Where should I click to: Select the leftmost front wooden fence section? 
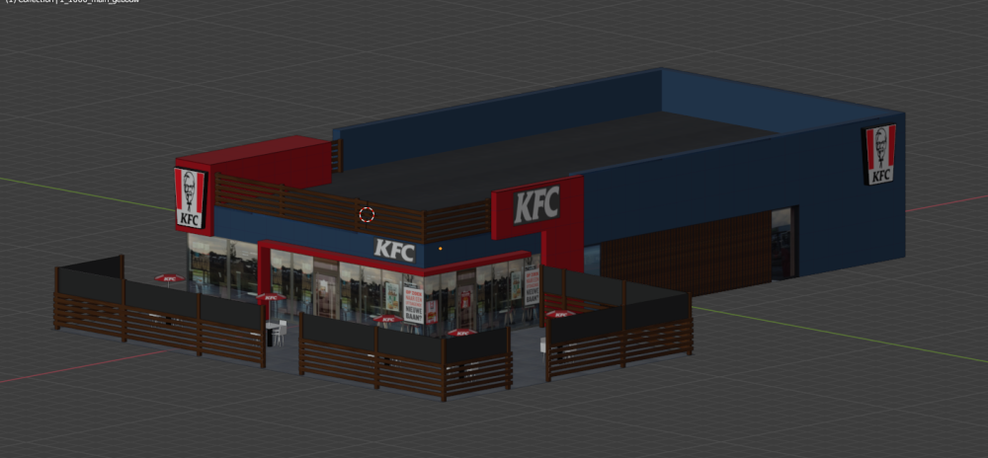(89, 301)
